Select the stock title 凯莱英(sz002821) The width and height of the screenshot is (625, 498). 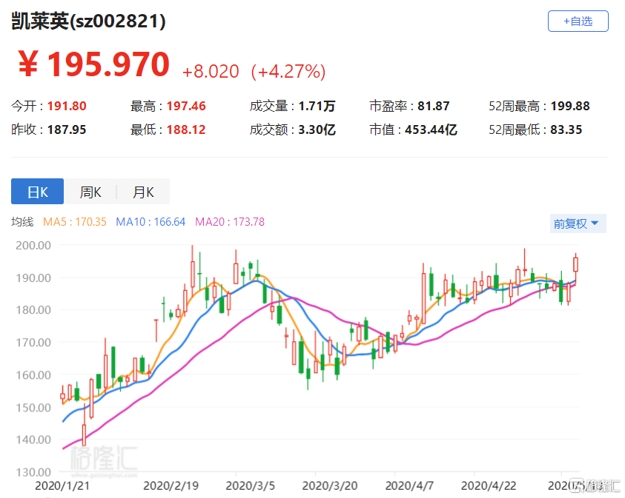click(x=88, y=21)
